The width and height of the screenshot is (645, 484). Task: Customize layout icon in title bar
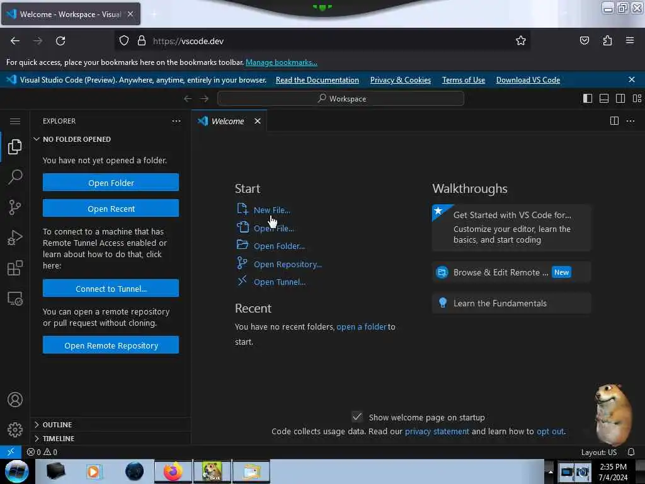click(x=637, y=98)
